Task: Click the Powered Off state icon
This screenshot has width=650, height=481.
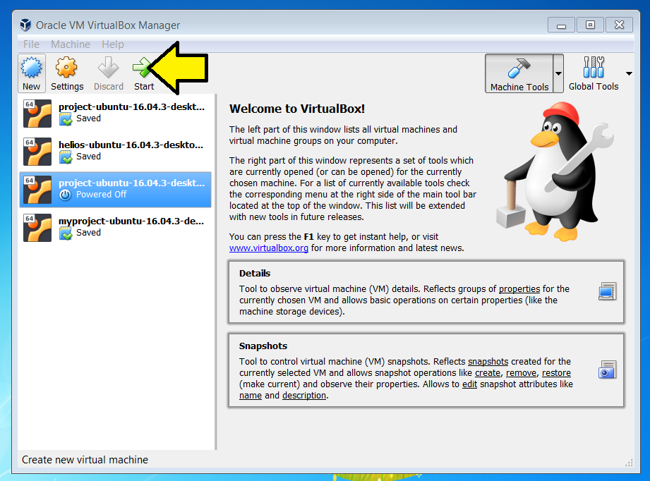Action: click(x=65, y=195)
